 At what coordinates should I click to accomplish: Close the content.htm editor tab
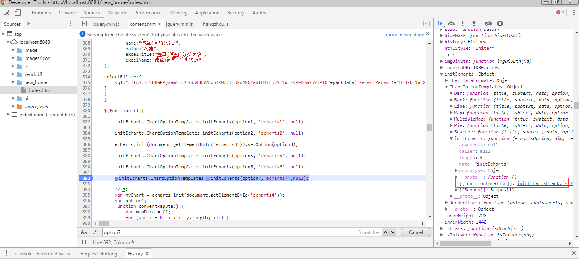point(160,24)
